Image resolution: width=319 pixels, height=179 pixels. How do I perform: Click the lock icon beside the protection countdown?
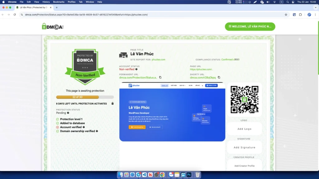tap(112, 103)
